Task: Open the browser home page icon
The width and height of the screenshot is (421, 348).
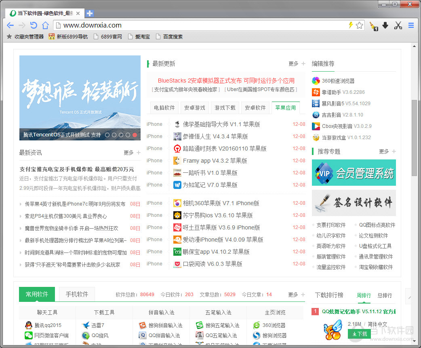Action: (45, 25)
